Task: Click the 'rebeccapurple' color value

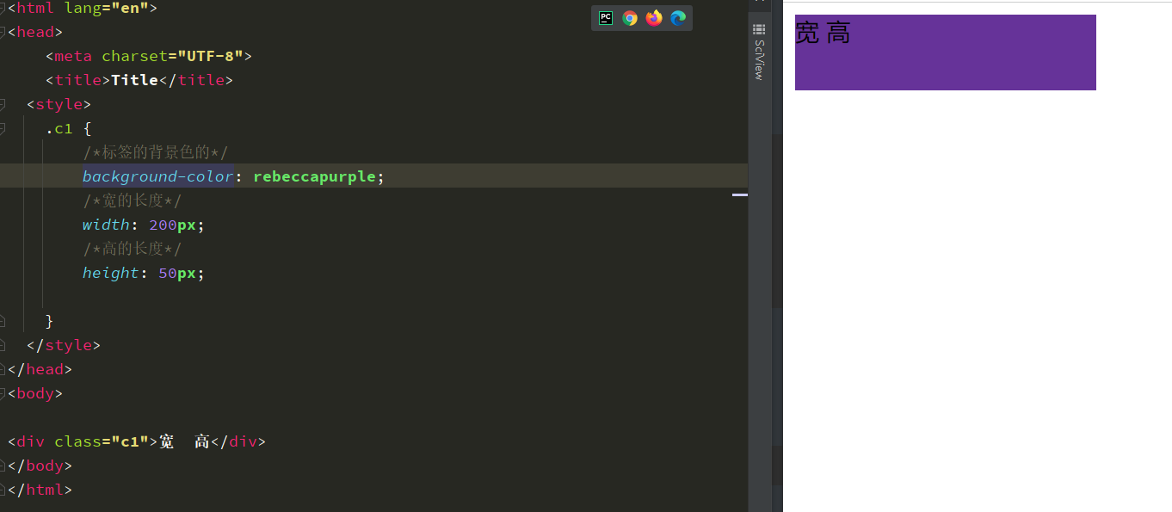Action: (x=314, y=176)
